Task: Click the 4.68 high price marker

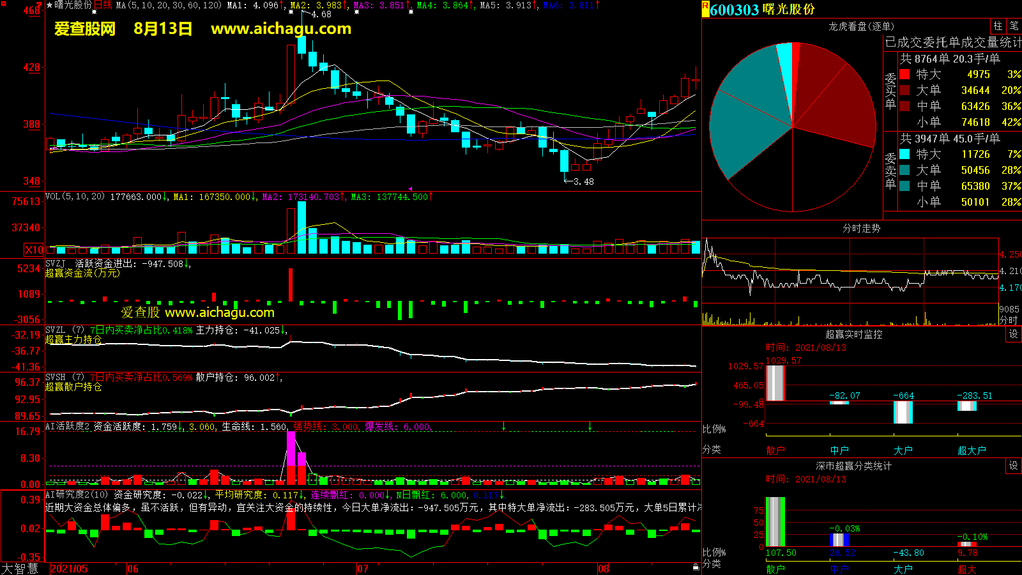Action: click(321, 14)
